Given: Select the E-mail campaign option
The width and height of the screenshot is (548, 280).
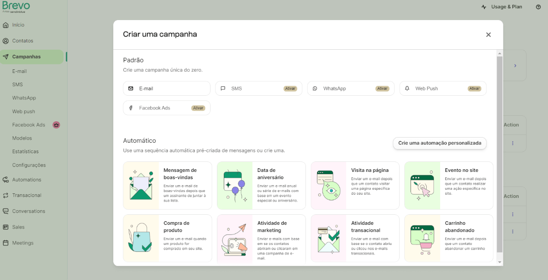Looking at the screenshot, I should [x=167, y=88].
